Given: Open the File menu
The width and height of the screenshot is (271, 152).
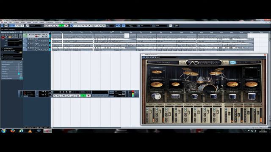Looking at the screenshot, I should (6, 22).
